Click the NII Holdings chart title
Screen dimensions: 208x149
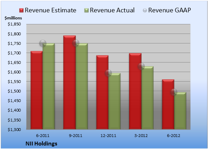click(x=41, y=144)
